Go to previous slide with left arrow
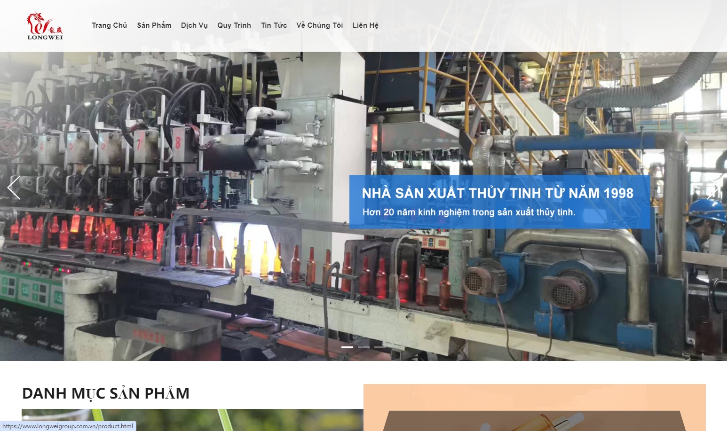 point(14,188)
